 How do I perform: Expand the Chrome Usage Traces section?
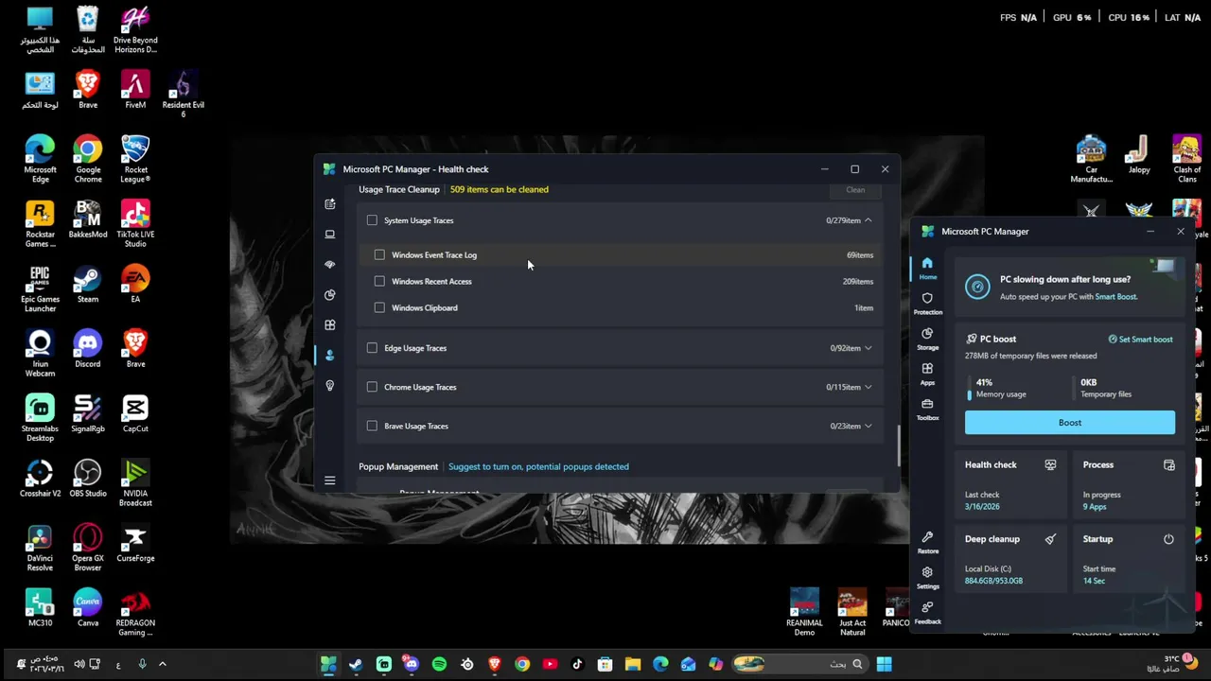[868, 387]
